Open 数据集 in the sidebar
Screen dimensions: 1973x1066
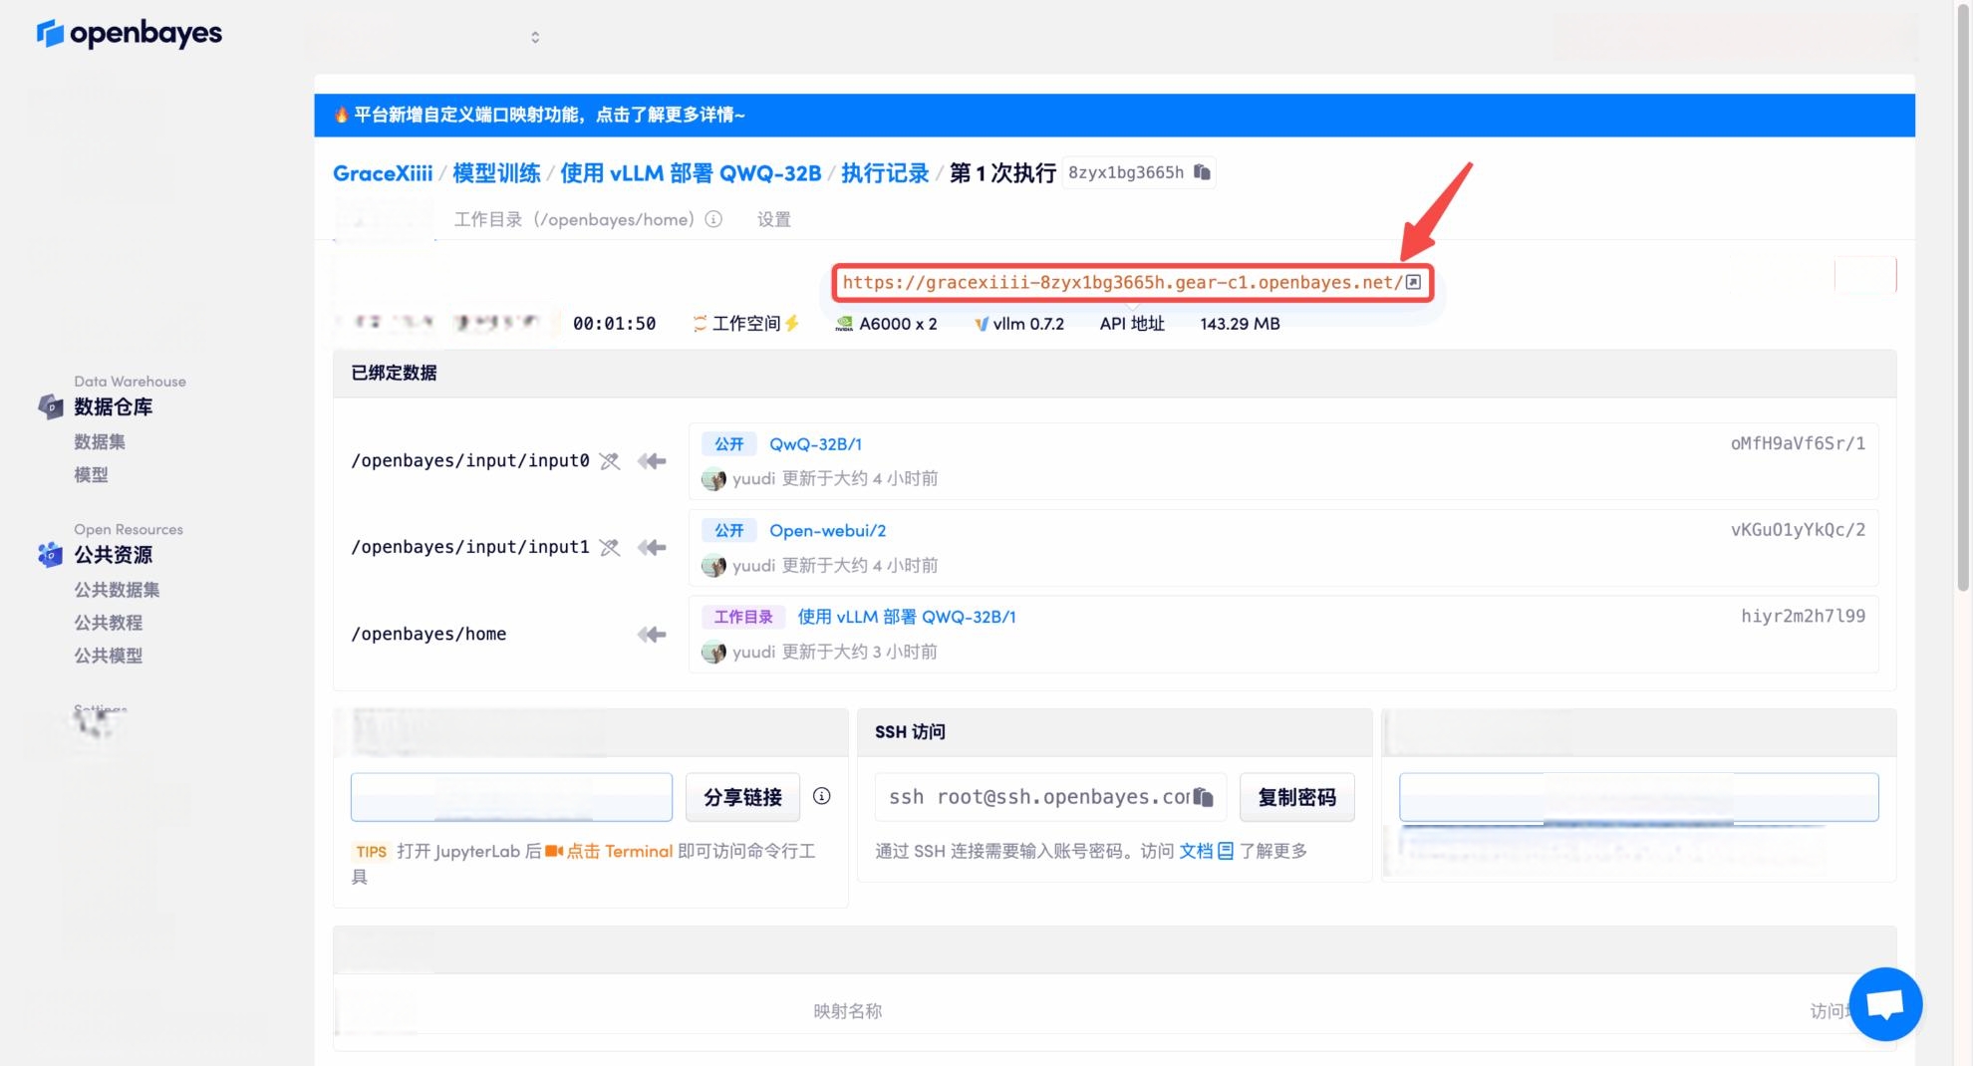point(100,441)
